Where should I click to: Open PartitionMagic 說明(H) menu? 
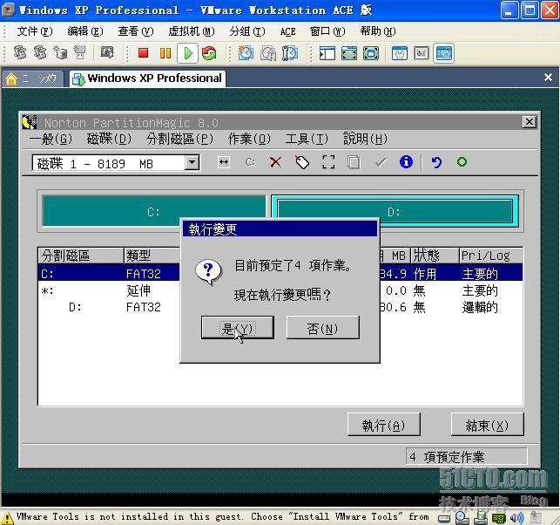[x=365, y=139]
